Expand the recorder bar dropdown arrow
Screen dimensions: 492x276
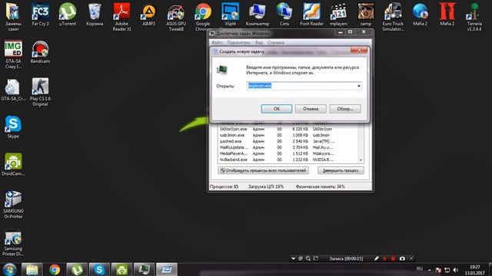point(293,258)
